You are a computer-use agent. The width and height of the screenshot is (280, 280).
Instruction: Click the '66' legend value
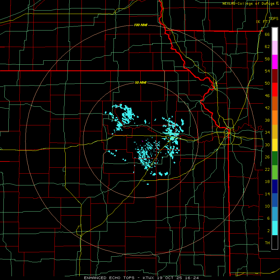click(x=267, y=35)
